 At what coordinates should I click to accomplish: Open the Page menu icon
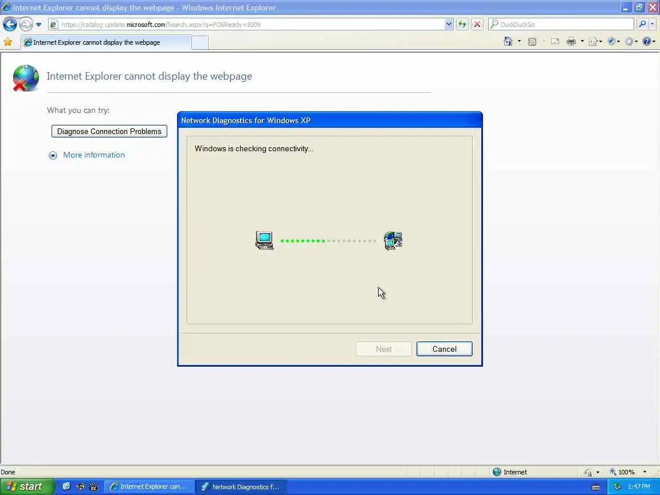(x=595, y=41)
